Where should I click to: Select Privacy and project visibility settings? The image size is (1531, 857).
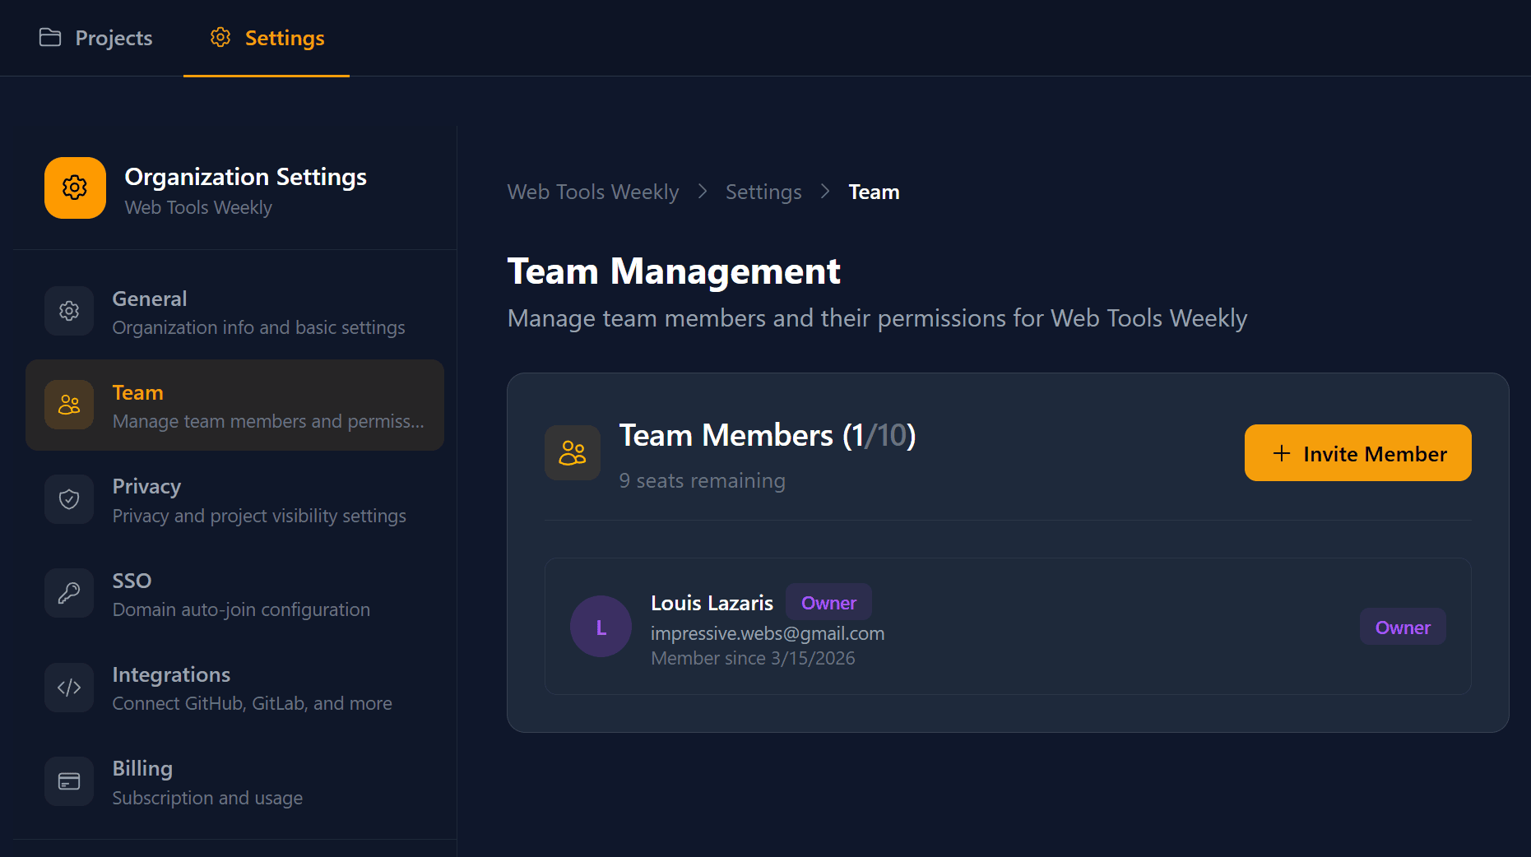[258, 516]
